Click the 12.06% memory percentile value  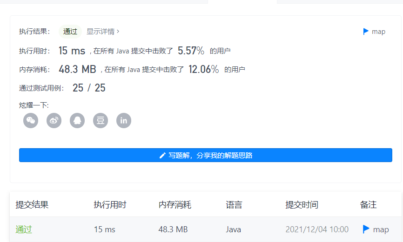pyautogui.click(x=203, y=69)
